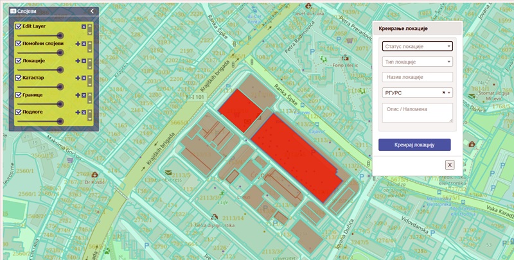The height and width of the screenshot is (260, 514).
Task: Click the plus icon beside Помоћни слојеви
Action: (x=77, y=44)
